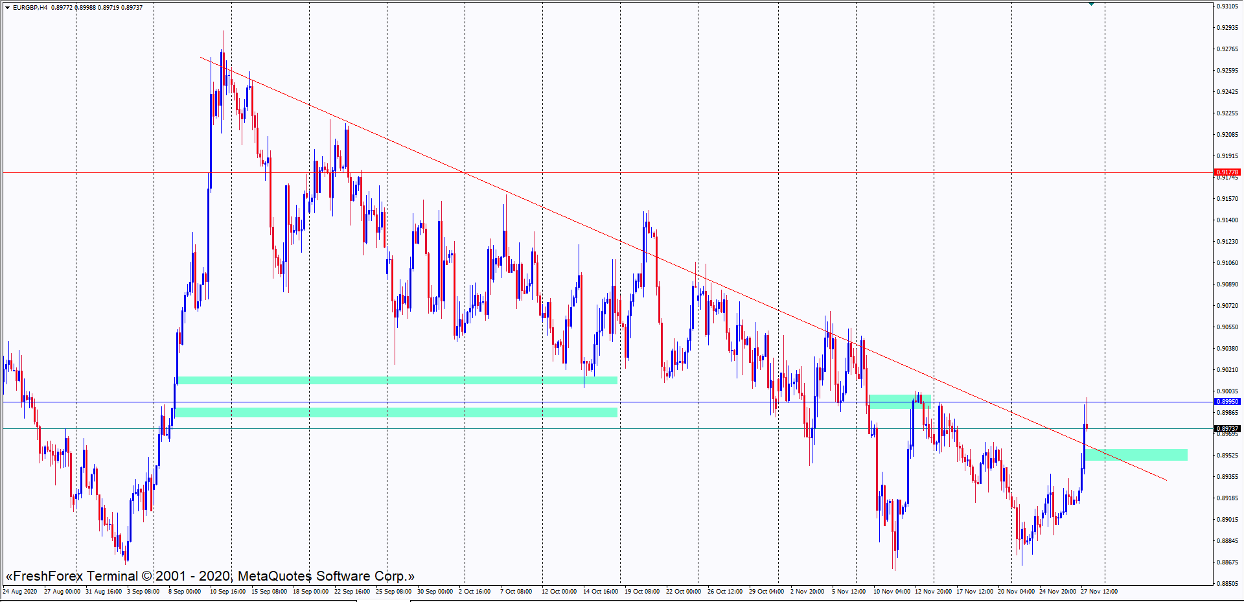The height and width of the screenshot is (602, 1244).
Task: Click the upper long green rectangle zone
Action: (397, 380)
